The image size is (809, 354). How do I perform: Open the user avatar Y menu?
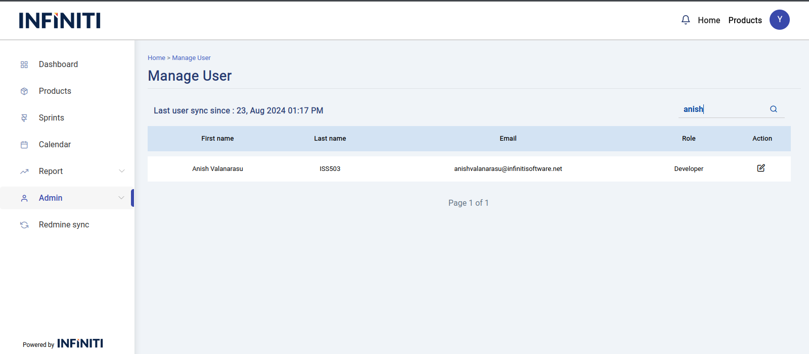point(779,20)
